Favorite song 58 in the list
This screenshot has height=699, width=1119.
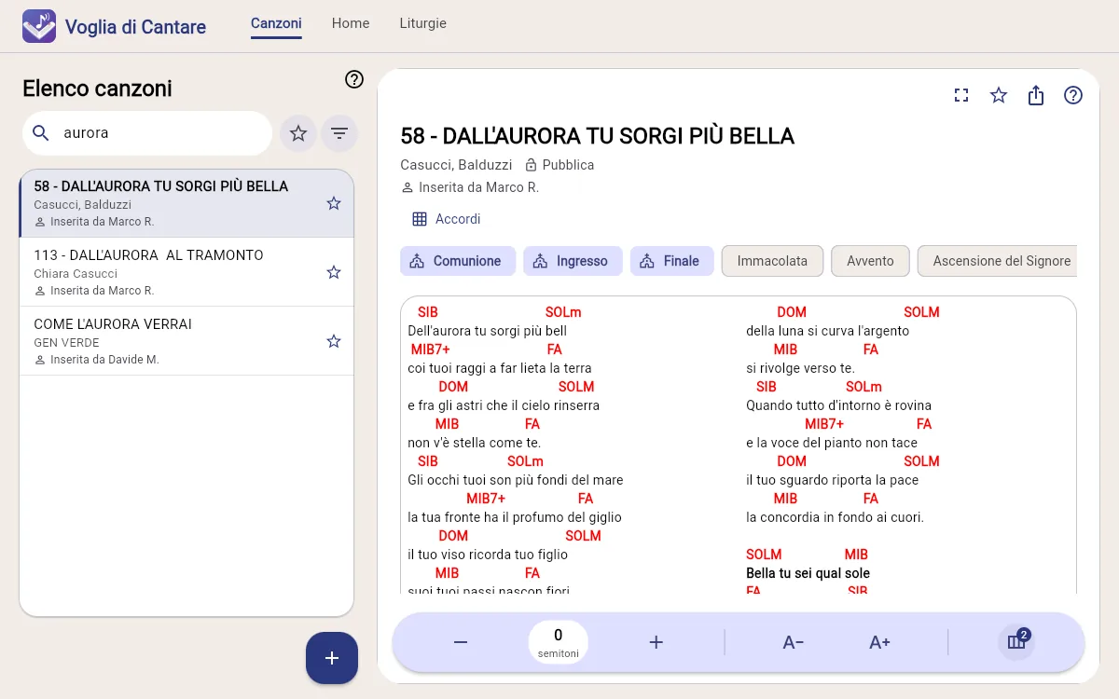point(334,203)
